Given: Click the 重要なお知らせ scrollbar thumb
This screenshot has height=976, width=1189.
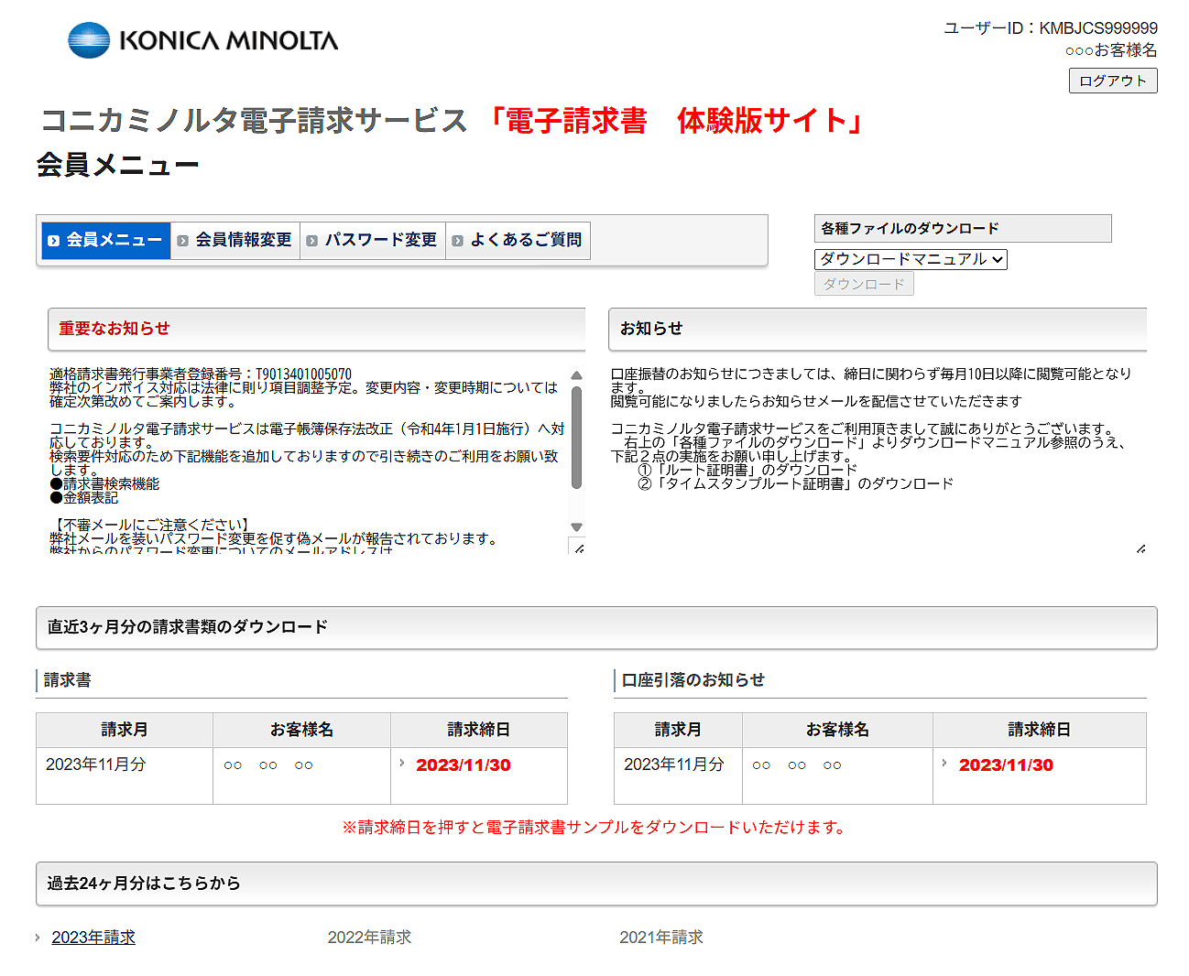Looking at the screenshot, I should [576, 437].
